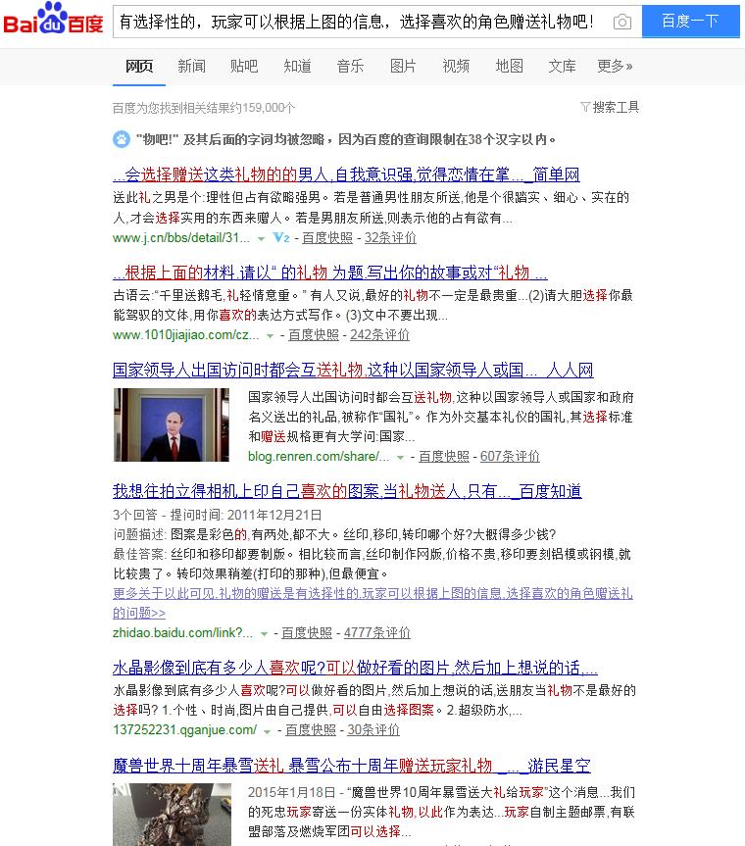745x846 pixels.
Task: View 607条评价 reviews
Action: (x=511, y=457)
